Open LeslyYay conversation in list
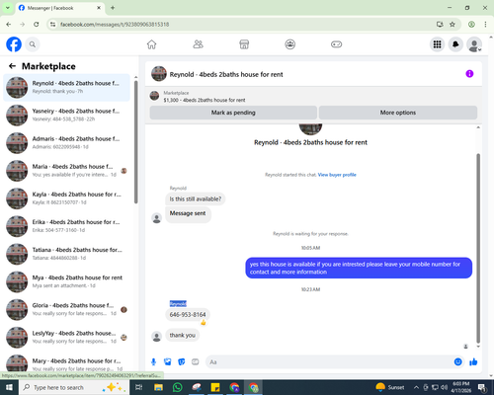Image resolution: width=494 pixels, height=395 pixels. [66, 338]
